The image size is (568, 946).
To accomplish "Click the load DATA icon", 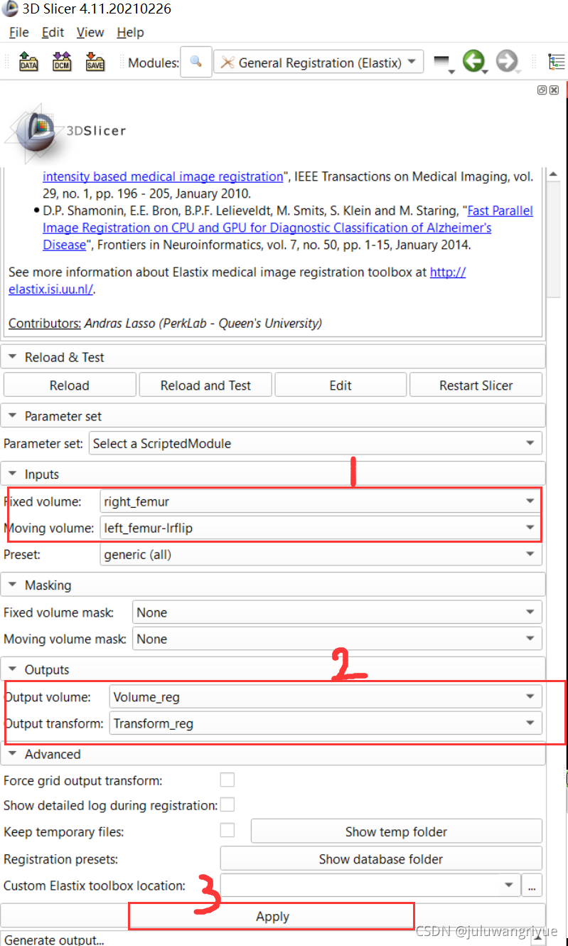I will tap(28, 62).
